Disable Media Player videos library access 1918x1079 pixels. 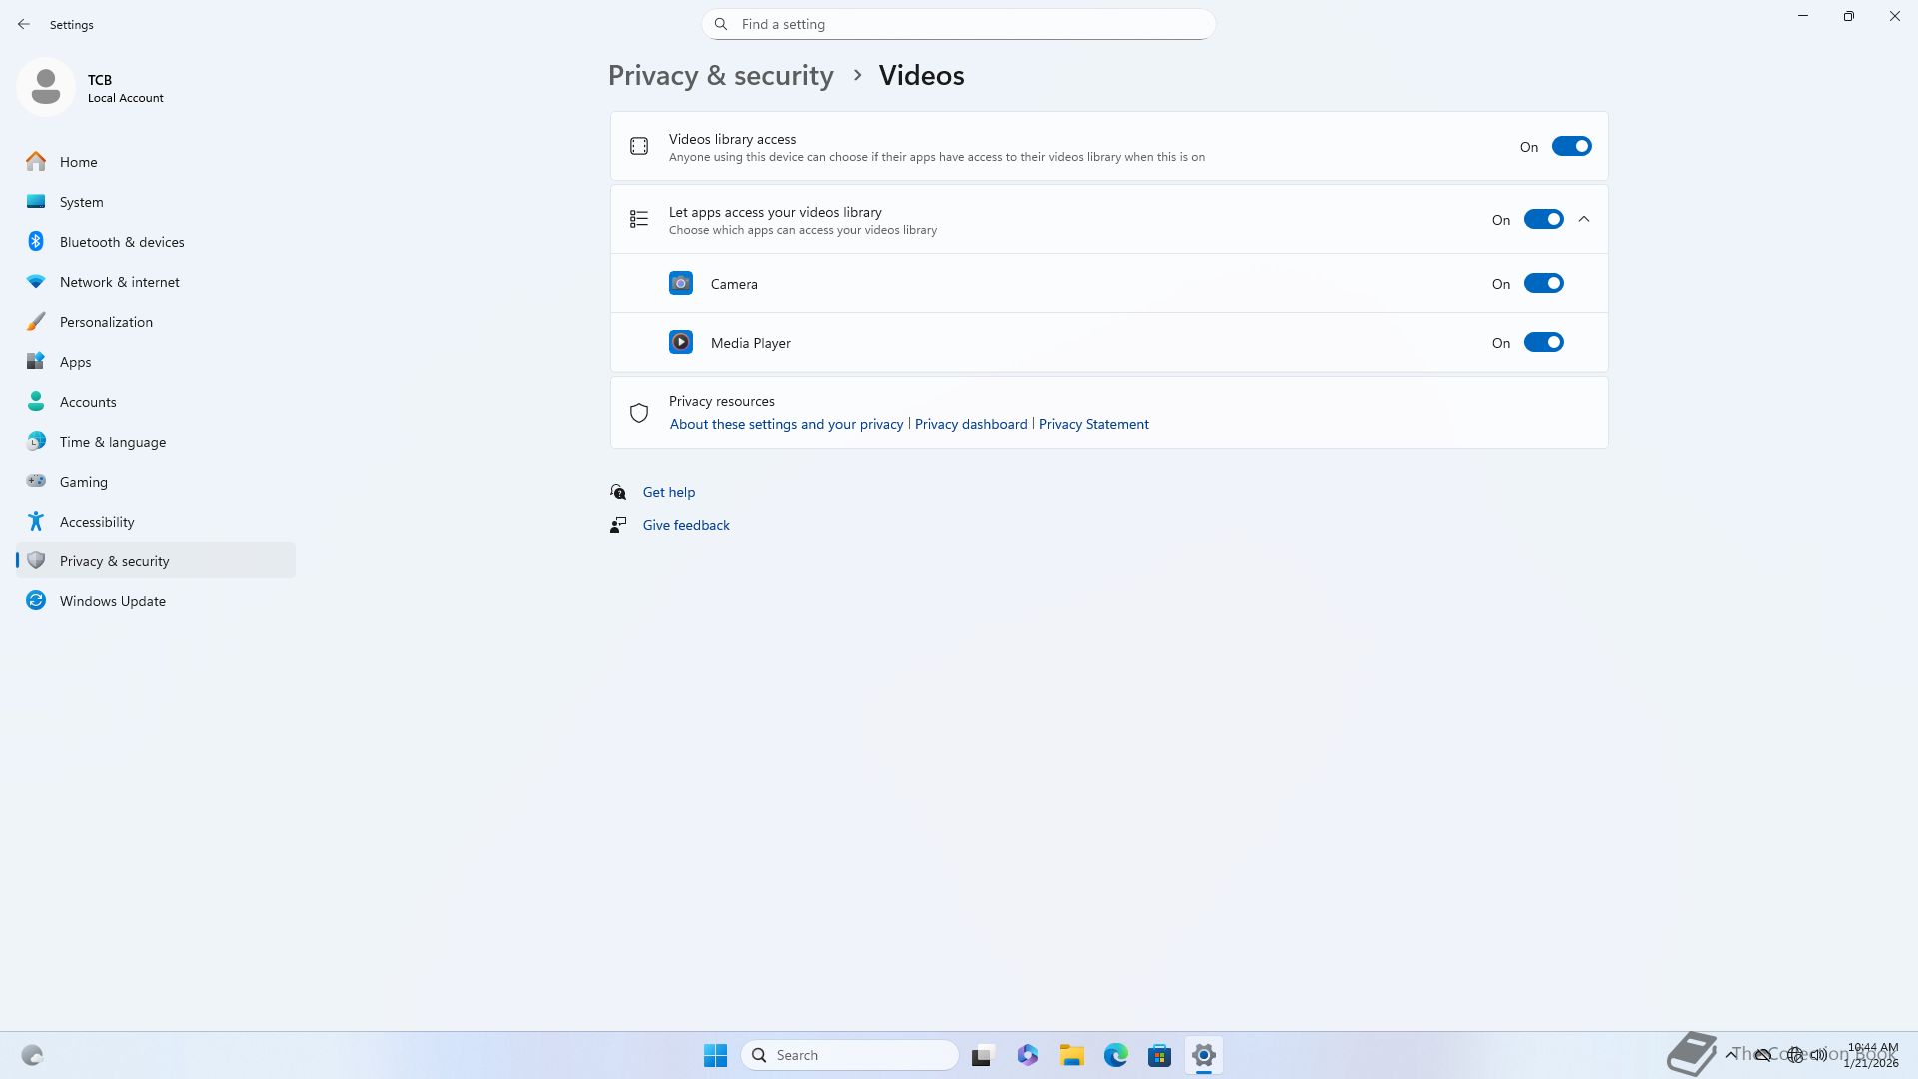pyautogui.click(x=1543, y=343)
